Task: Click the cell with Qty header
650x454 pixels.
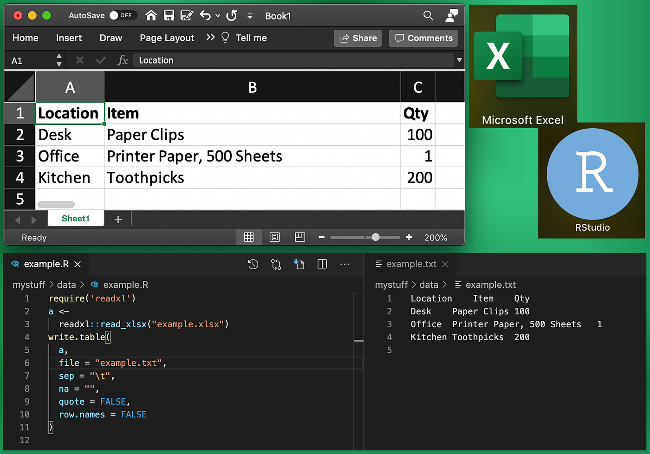Action: pos(418,113)
